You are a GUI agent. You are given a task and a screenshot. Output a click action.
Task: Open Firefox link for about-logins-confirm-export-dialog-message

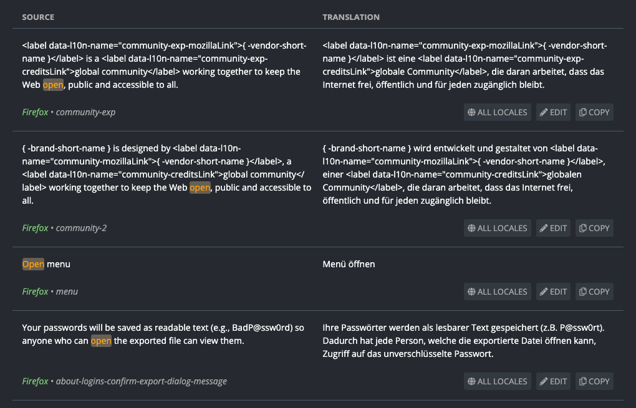tap(35, 381)
